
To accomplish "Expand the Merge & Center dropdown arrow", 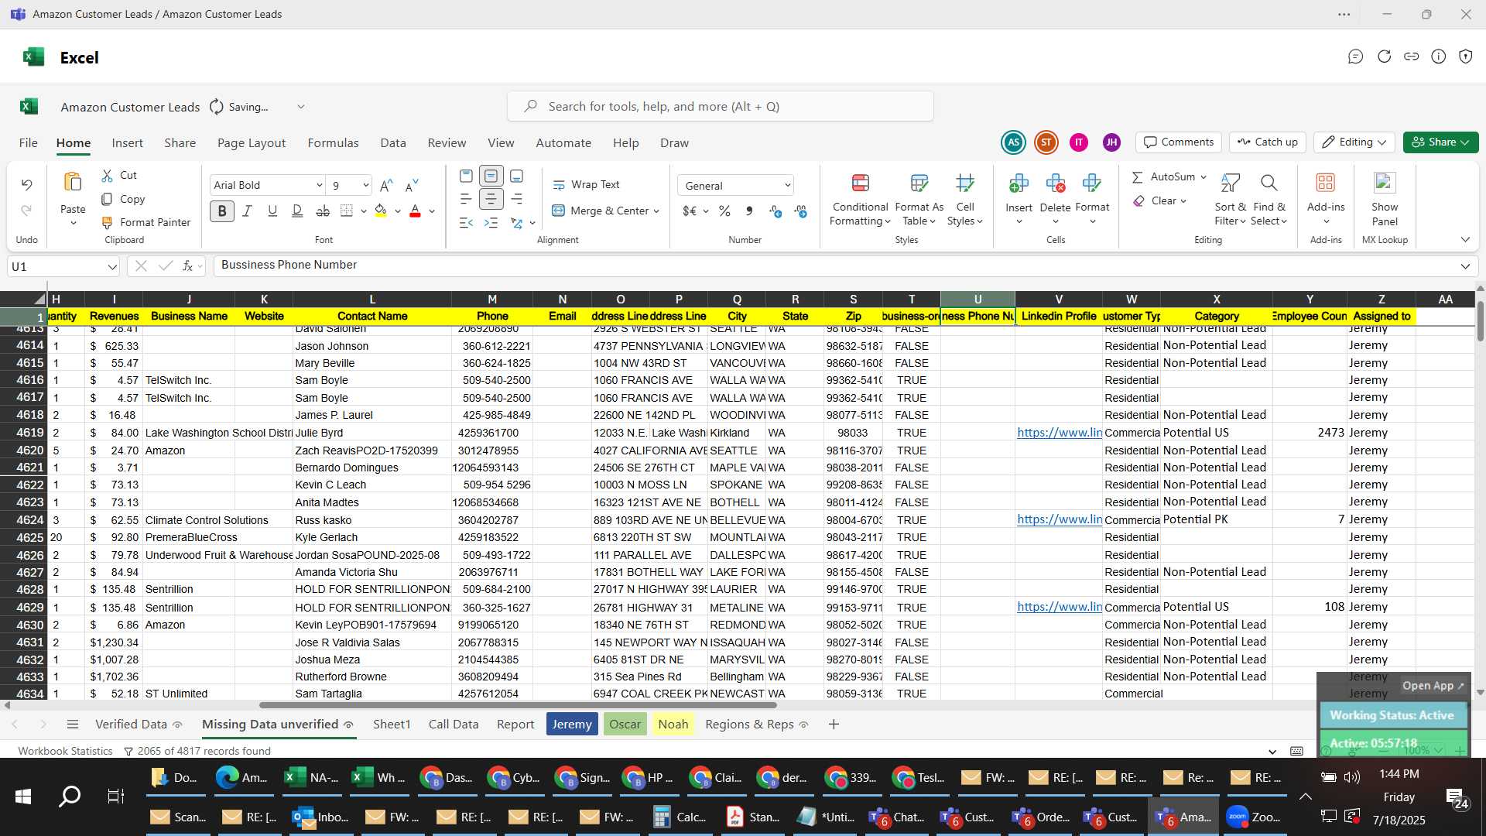I will click(x=656, y=211).
